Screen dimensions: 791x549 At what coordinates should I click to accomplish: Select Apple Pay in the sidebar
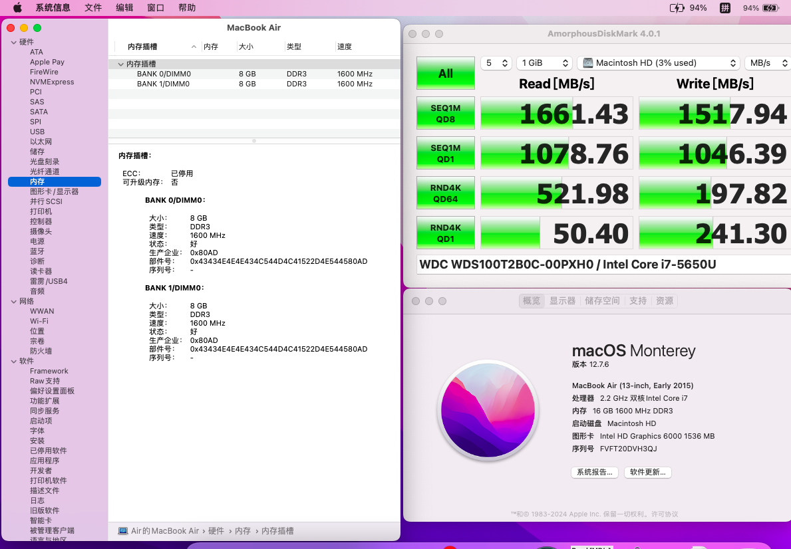click(47, 62)
